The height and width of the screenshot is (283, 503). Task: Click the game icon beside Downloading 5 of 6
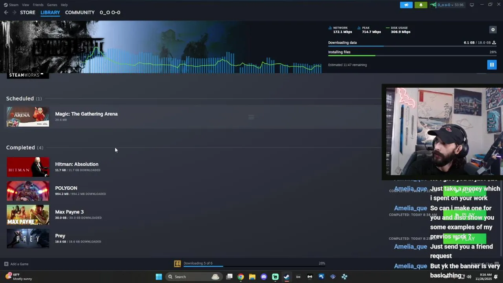tap(177, 264)
